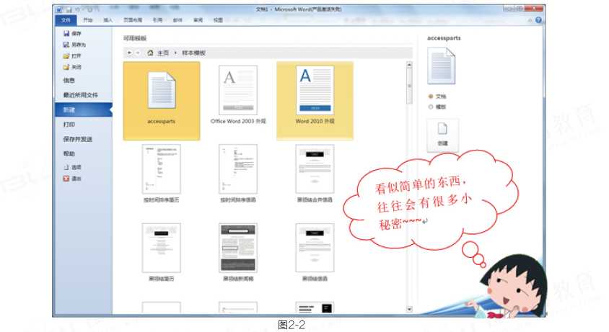
Task: Switch to the 邮件 (Mailings) ribbon tab
Action: point(178,19)
